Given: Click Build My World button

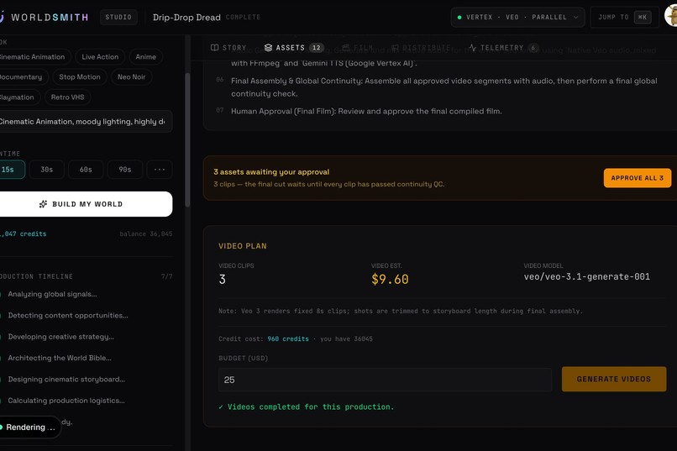Looking at the screenshot, I should click(86, 204).
